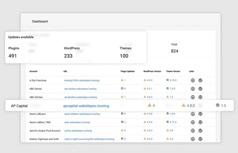238x153 pixels.
Task: Click round site icon for Adam's Taphouse and Grille
Action: [x=193, y=139]
